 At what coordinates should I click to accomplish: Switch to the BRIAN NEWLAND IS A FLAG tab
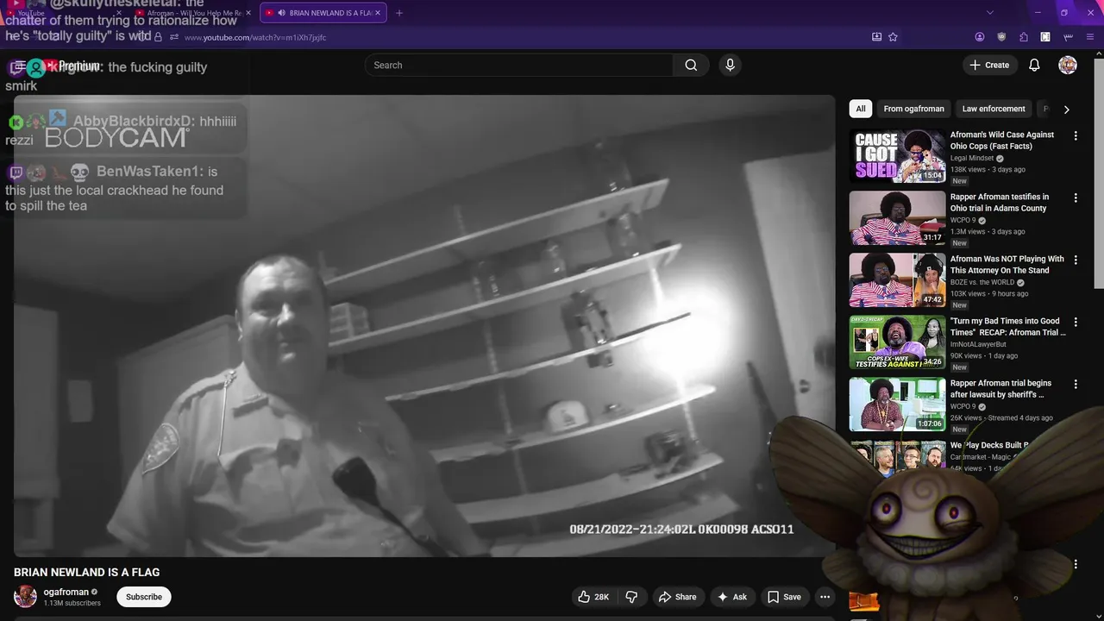point(323,13)
